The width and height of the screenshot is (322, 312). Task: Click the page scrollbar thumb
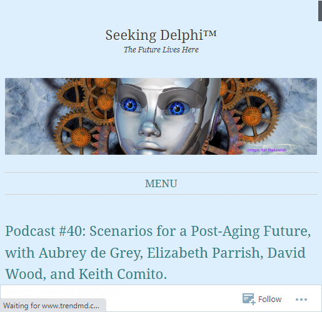320,11
